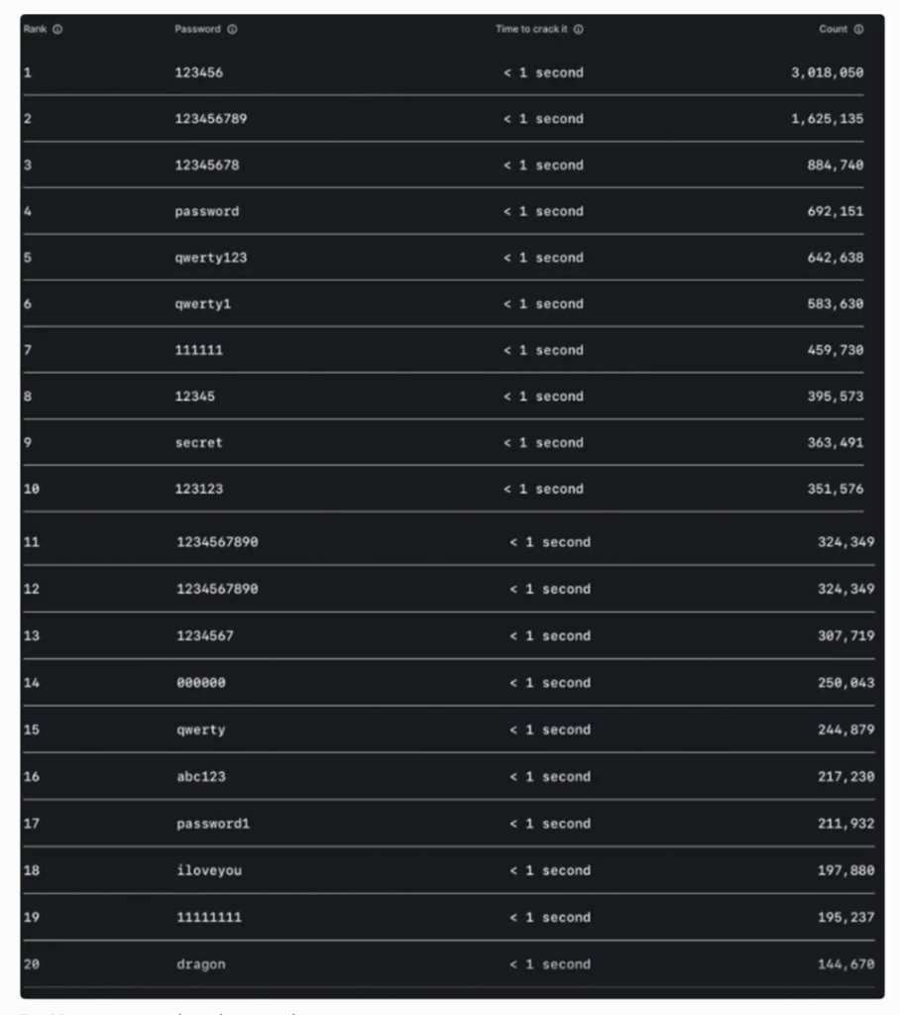
Task: Select the password entry 123456789
Action: pos(211,119)
